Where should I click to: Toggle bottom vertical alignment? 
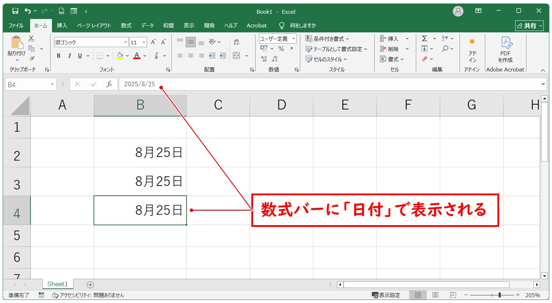[201, 42]
